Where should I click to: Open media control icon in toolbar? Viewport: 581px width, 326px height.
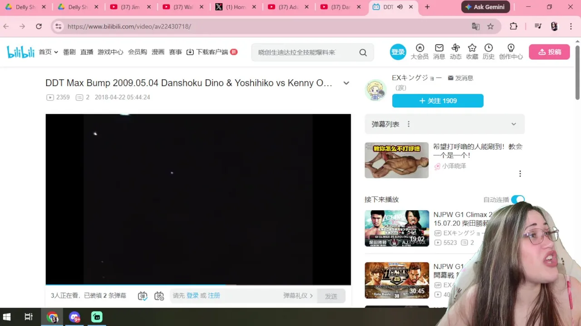pyautogui.click(x=538, y=26)
